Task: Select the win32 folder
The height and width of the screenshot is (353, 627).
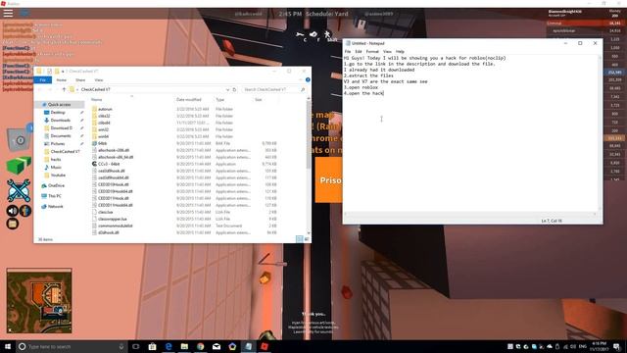Action: (103, 129)
